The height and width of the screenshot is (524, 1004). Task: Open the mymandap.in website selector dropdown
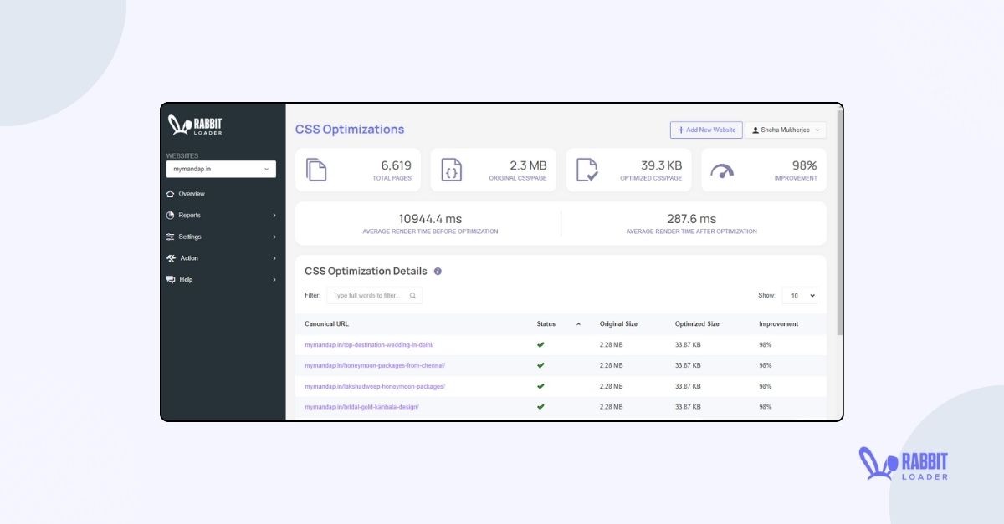pyautogui.click(x=220, y=169)
